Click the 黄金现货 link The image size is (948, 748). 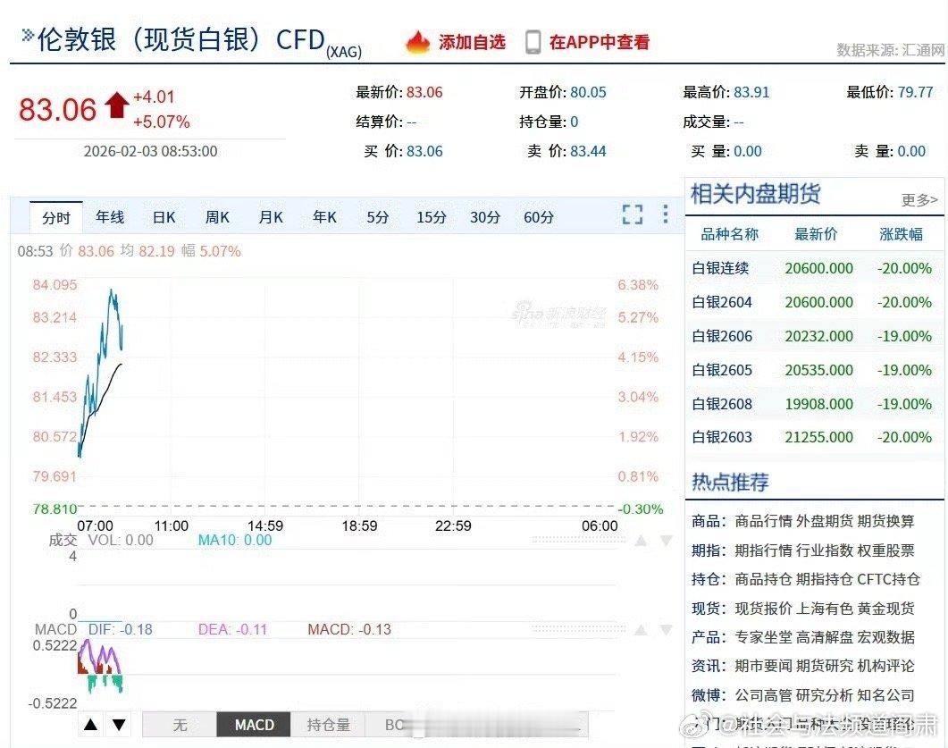[885, 609]
